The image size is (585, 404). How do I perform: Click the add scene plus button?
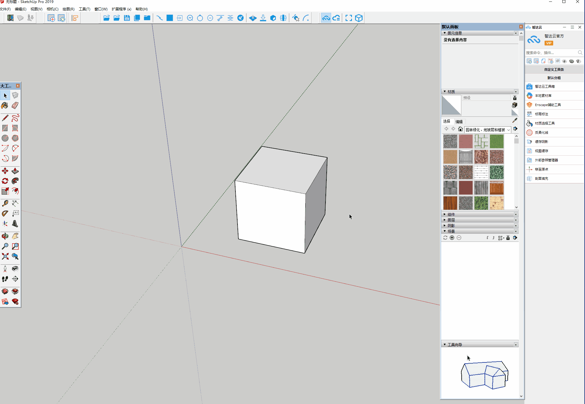452,238
